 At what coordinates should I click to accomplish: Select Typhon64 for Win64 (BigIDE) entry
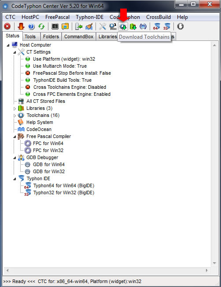[x=64, y=185]
